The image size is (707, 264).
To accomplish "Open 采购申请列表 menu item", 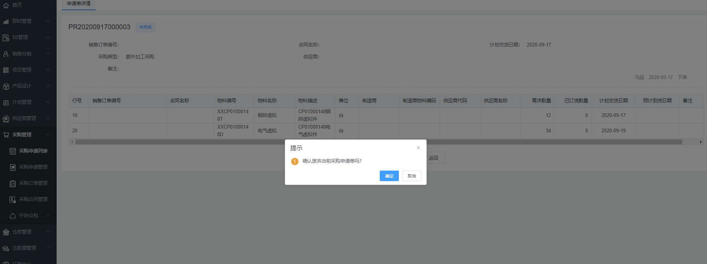I will tap(33, 151).
